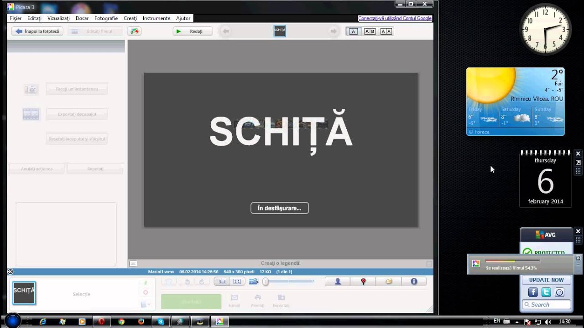This screenshot has width=584, height=328.
Task: Click 'Înapoi la fototecă' button
Action: 37,31
